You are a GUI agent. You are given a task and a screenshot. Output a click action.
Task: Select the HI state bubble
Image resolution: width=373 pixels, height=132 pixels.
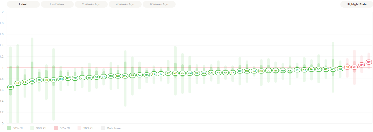[x=18, y=83]
